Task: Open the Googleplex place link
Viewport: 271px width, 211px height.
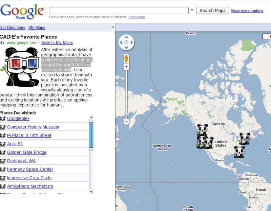Action: click(x=18, y=119)
